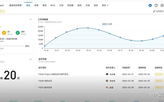Viewport: 164px width, 102px height.
Task: Click the chart data point at 10-17
Action: 120,37
